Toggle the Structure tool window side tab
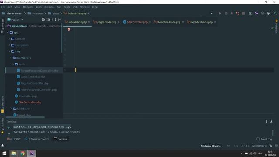Screen dimensions: 279x157 (x=3, y=104)
